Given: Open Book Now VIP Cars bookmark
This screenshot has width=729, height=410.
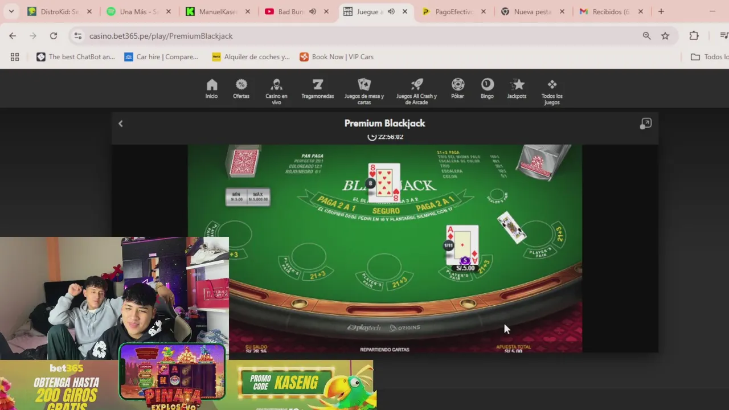Looking at the screenshot, I should pyautogui.click(x=337, y=57).
